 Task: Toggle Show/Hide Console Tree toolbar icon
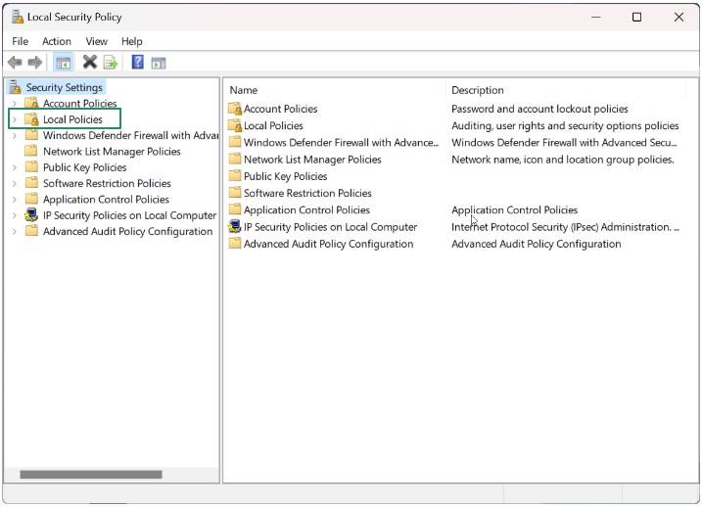tap(63, 63)
